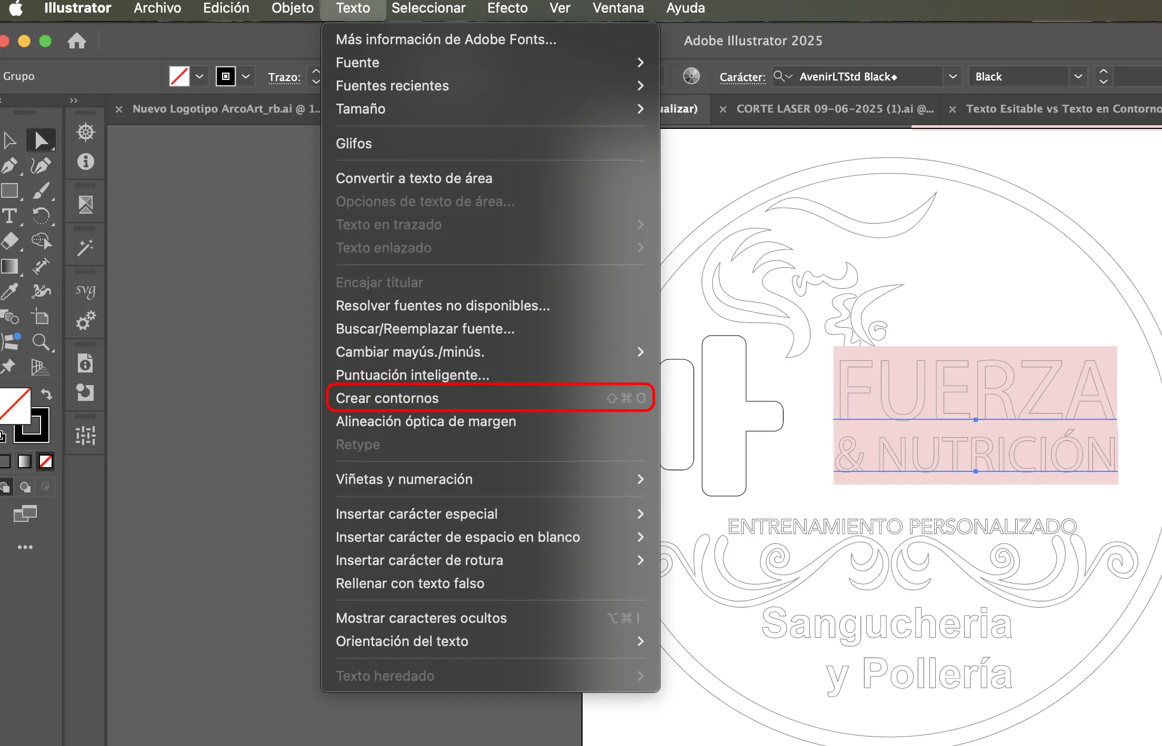Expand Viñetas y numeración submenu
The height and width of the screenshot is (746, 1162).
pyautogui.click(x=490, y=479)
